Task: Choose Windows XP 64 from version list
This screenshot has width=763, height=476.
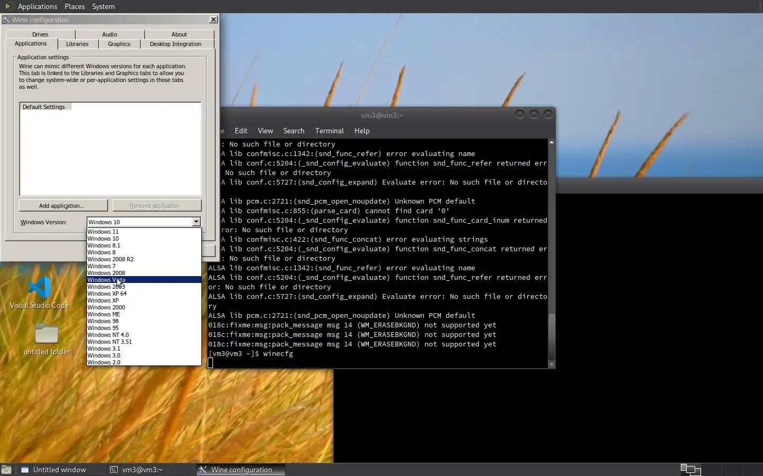Action: pyautogui.click(x=144, y=294)
